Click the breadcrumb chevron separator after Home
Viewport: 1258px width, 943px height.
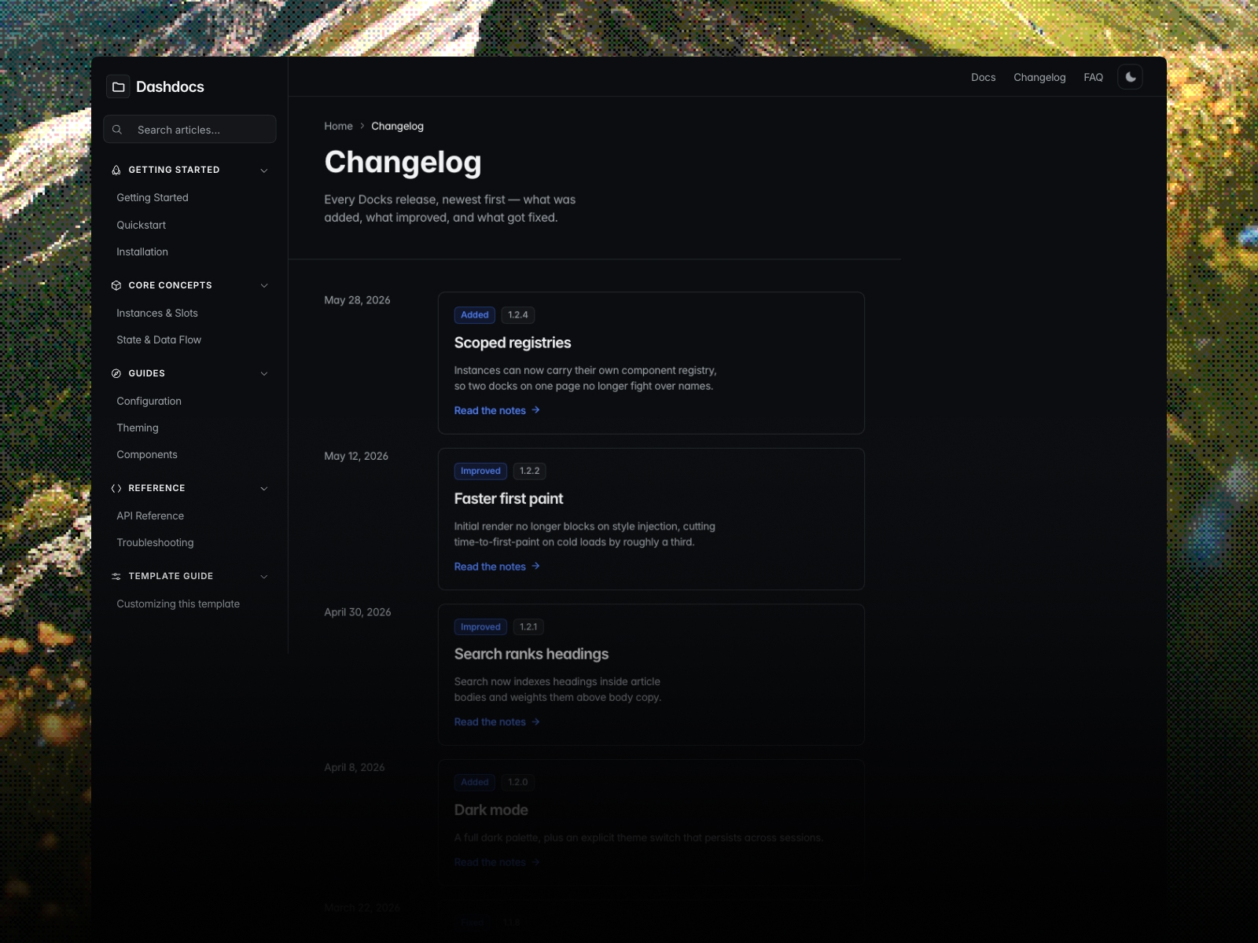point(362,126)
